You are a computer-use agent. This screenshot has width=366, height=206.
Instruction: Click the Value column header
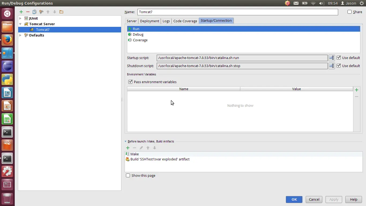[x=297, y=89]
